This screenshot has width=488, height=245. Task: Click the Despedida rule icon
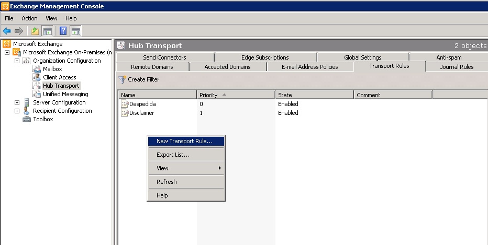coord(125,104)
